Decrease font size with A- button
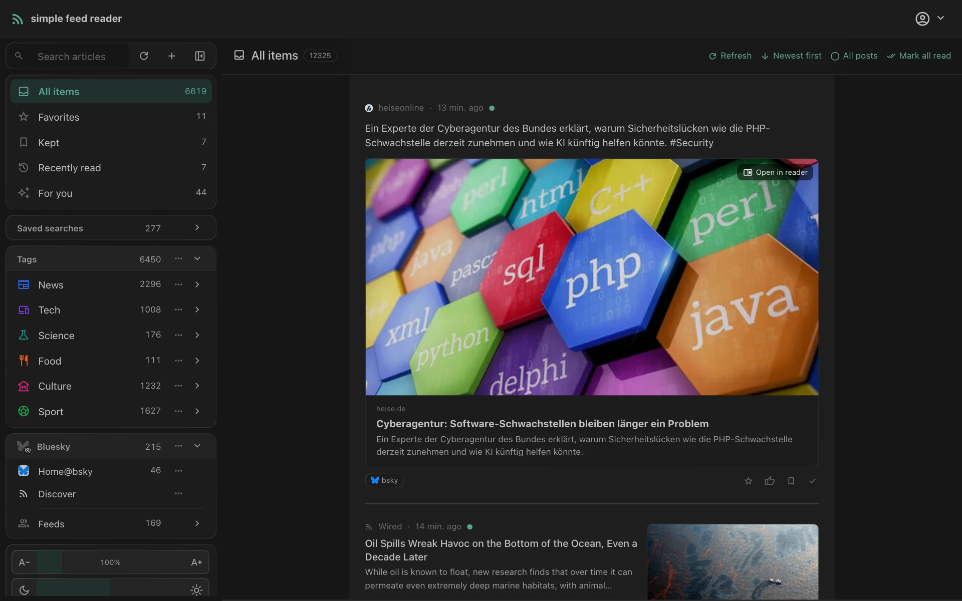 pyautogui.click(x=24, y=562)
